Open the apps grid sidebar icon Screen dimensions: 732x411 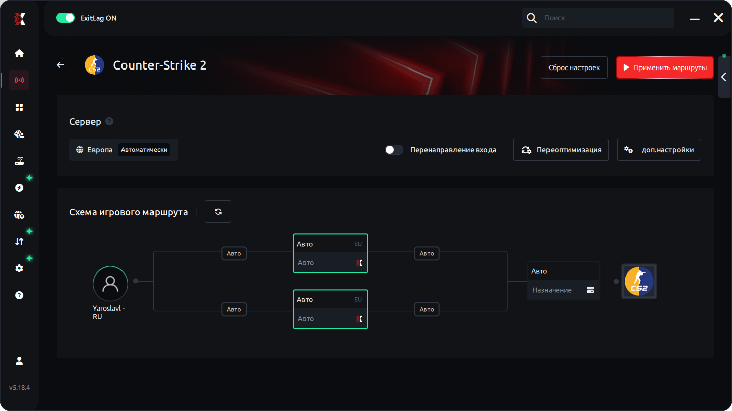(19, 107)
